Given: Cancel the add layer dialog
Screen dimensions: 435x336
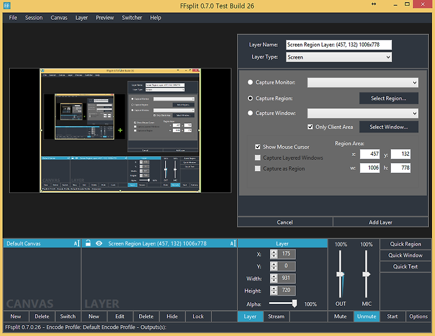Looking at the screenshot, I should 285,222.
